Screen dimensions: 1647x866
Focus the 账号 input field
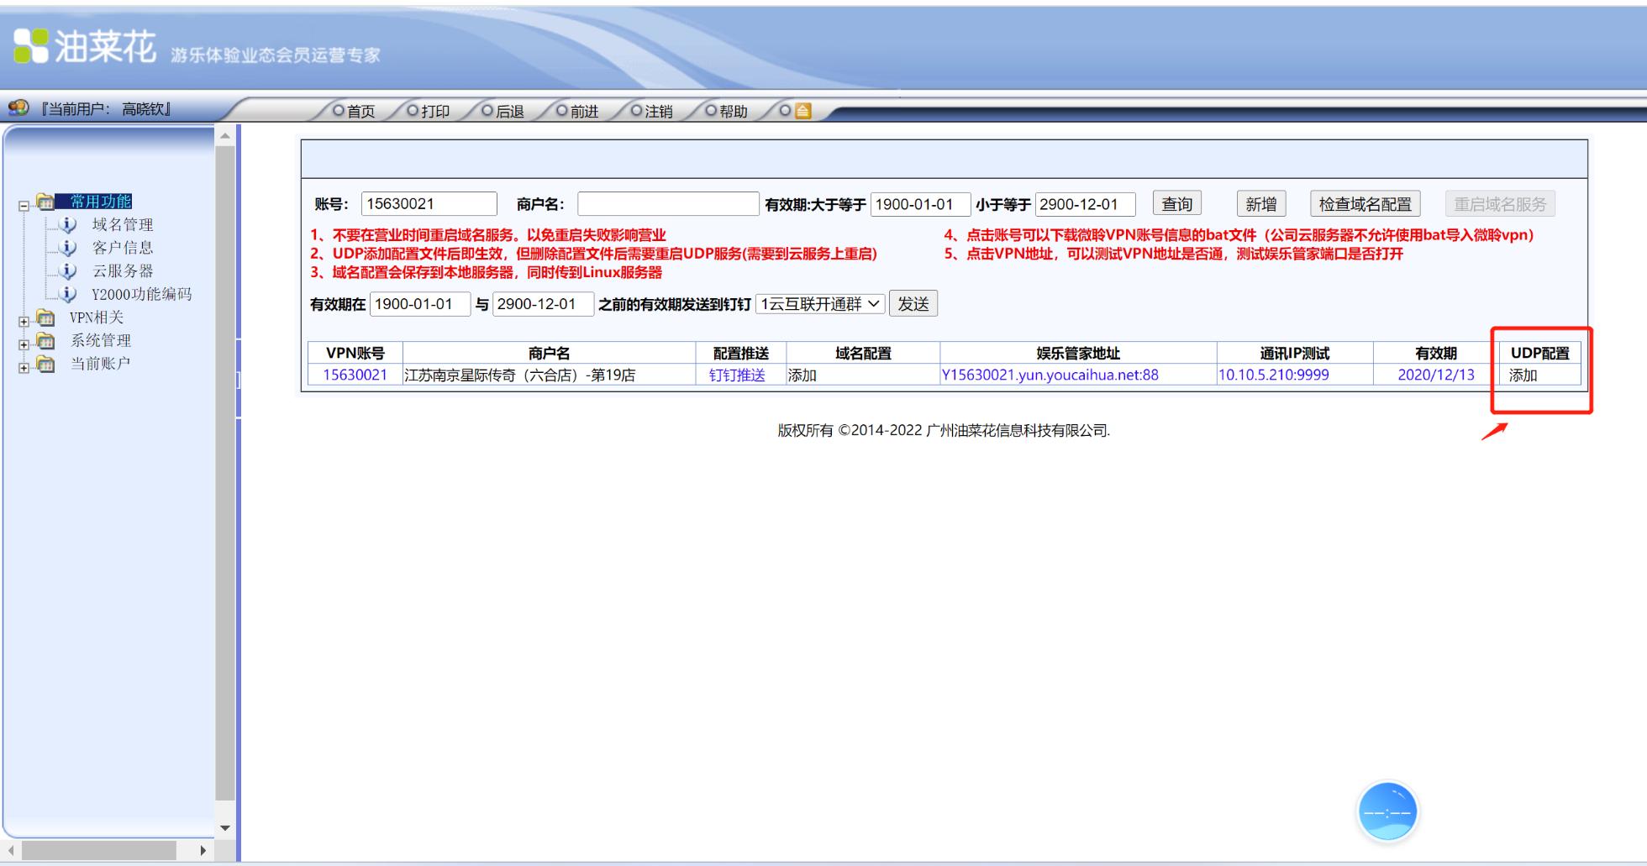tap(429, 204)
